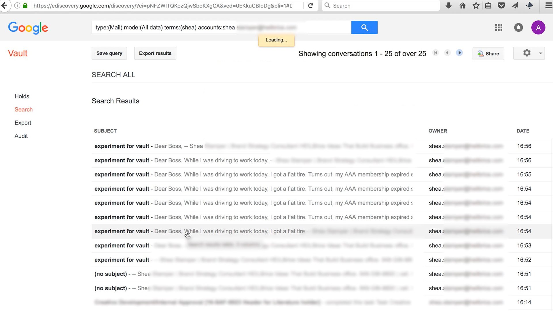The width and height of the screenshot is (553, 311).
Task: Click the browser back arrow button
Action: coord(4,5)
